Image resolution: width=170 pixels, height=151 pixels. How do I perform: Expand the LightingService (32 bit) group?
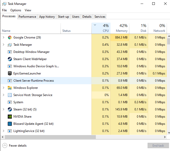point(3,131)
